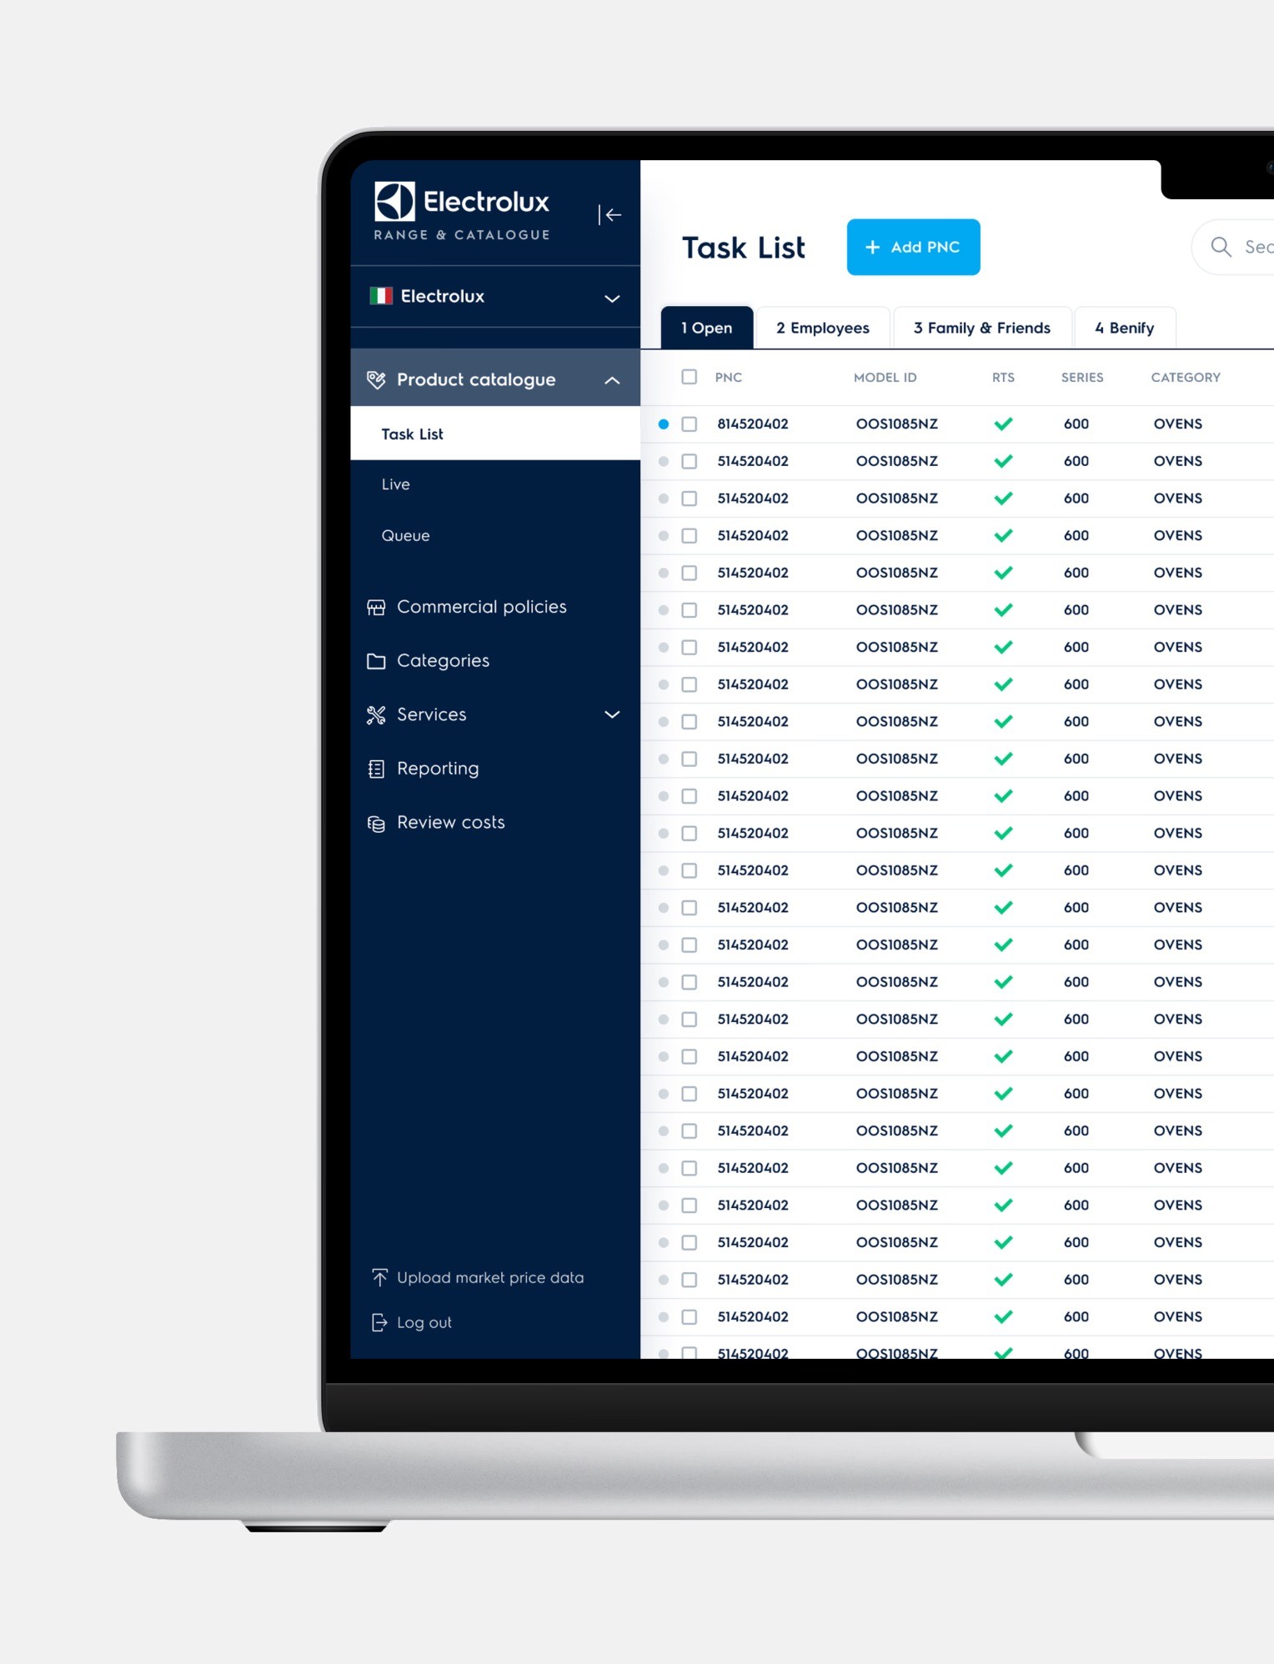This screenshot has width=1274, height=1664.
Task: Click PNC value 814520402
Action: [753, 424]
